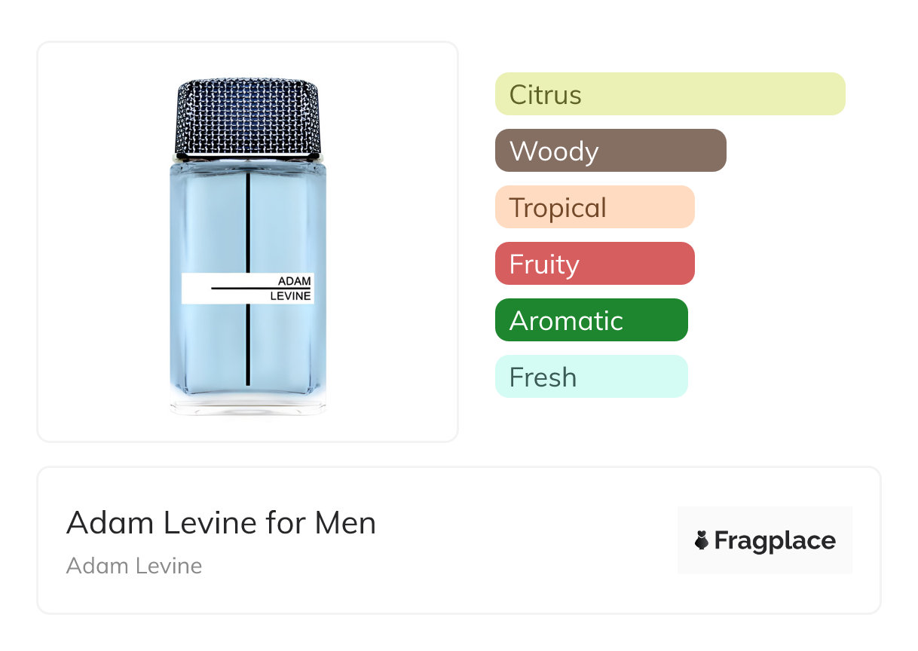918x651 pixels.
Task: Click the word 'Fresh' label text
Action: [x=543, y=377]
